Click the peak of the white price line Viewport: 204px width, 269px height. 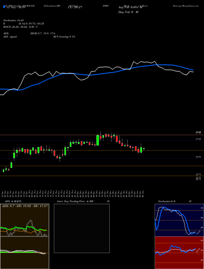coord(155,61)
